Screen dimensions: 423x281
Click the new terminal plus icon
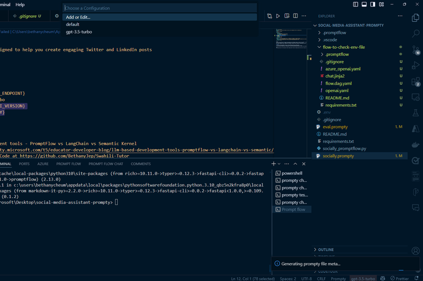click(273, 164)
